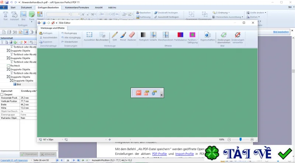
Task: Open the Start ribbon tab
Action: click(x=13, y=7)
